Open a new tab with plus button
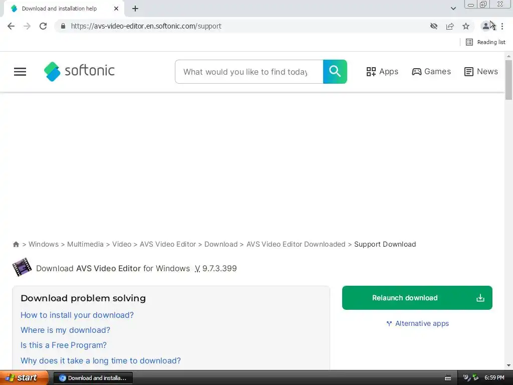Screen dimensions: 513x385 [135, 9]
